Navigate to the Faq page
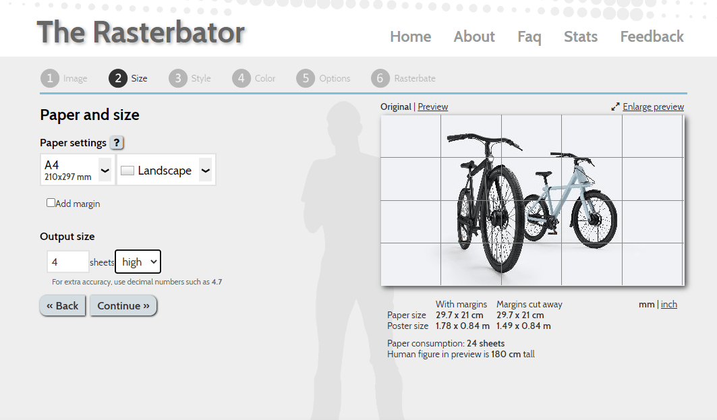 click(x=529, y=37)
